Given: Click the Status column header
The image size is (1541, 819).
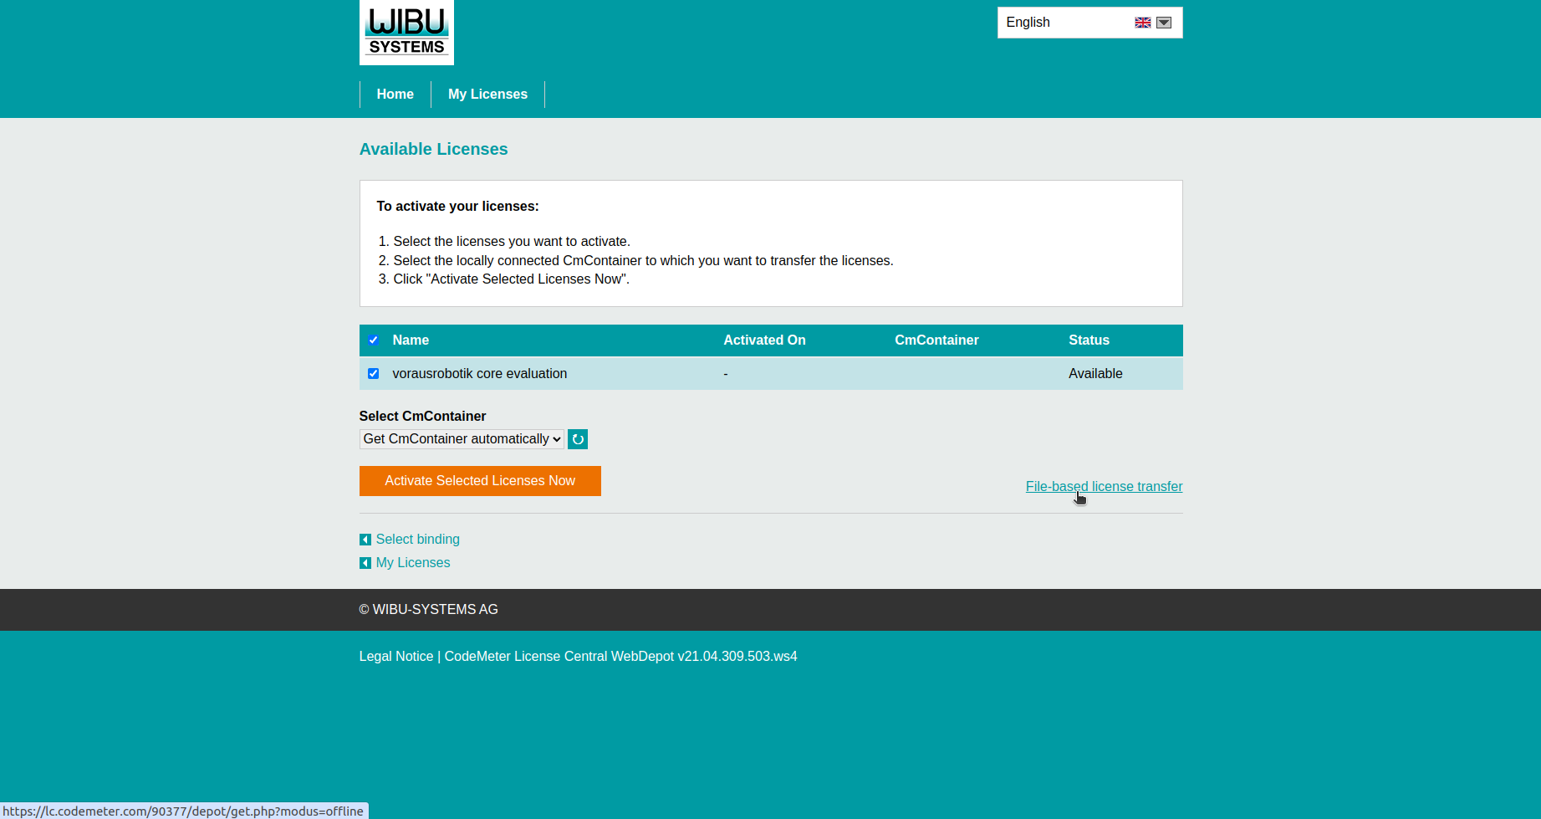Looking at the screenshot, I should (x=1089, y=340).
